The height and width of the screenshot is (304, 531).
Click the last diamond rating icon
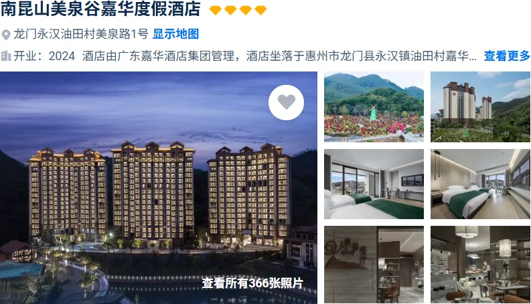coord(260,10)
